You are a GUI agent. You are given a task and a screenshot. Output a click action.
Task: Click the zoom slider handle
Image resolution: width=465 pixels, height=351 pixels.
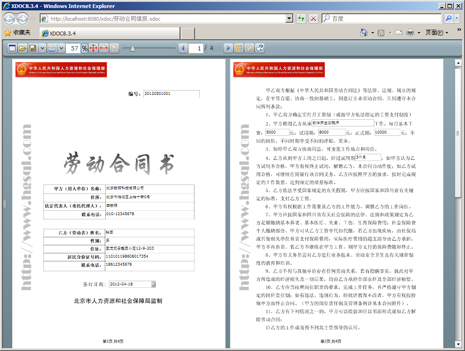tap(133, 49)
